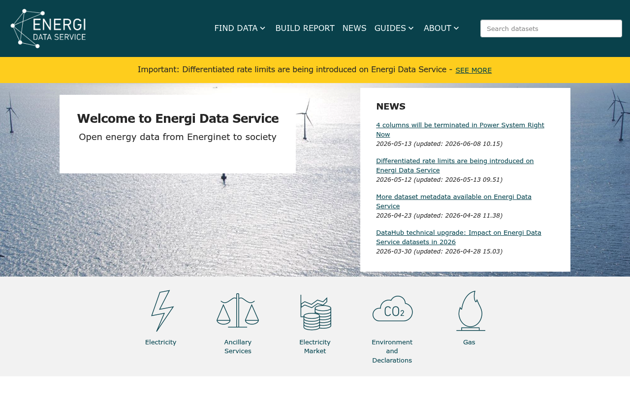Click the NEWS panel heading
Screen dimensions: 630x393
[391, 107]
